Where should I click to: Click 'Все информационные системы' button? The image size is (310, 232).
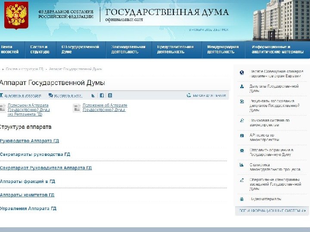click(272, 211)
